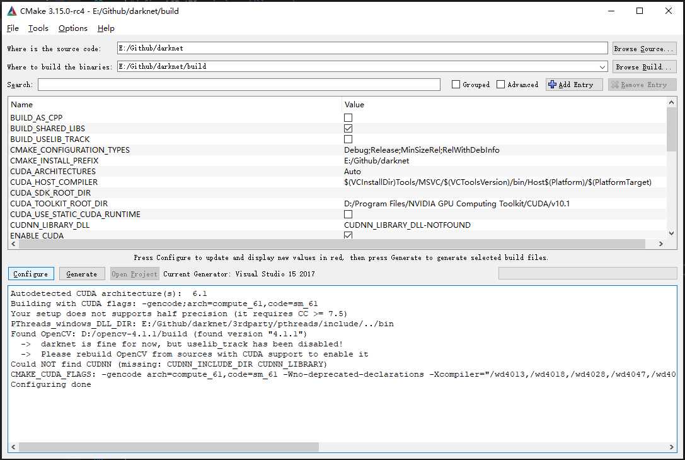Click the variable table's vertical scrollbar thumb
The height and width of the screenshot is (460, 685).
point(672,129)
